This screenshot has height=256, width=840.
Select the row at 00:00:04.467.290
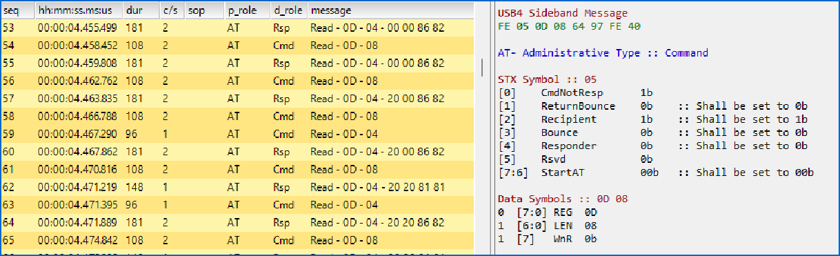point(237,134)
